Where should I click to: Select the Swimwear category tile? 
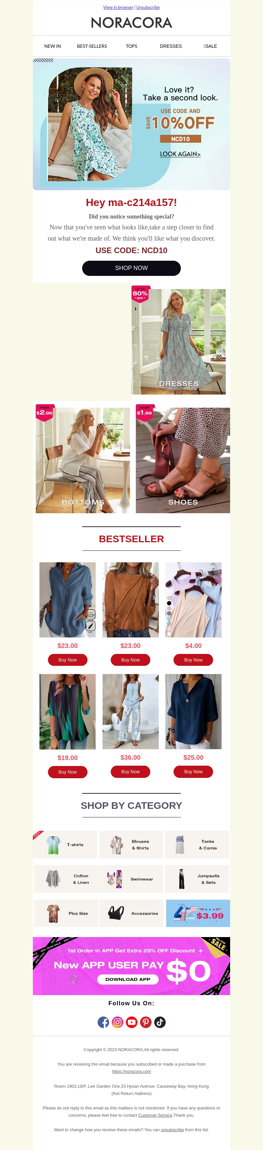131,879
